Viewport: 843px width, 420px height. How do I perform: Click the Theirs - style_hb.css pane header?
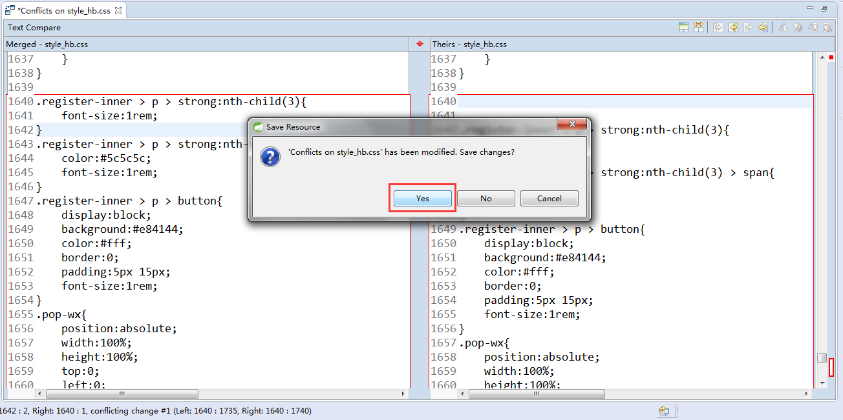tap(469, 44)
